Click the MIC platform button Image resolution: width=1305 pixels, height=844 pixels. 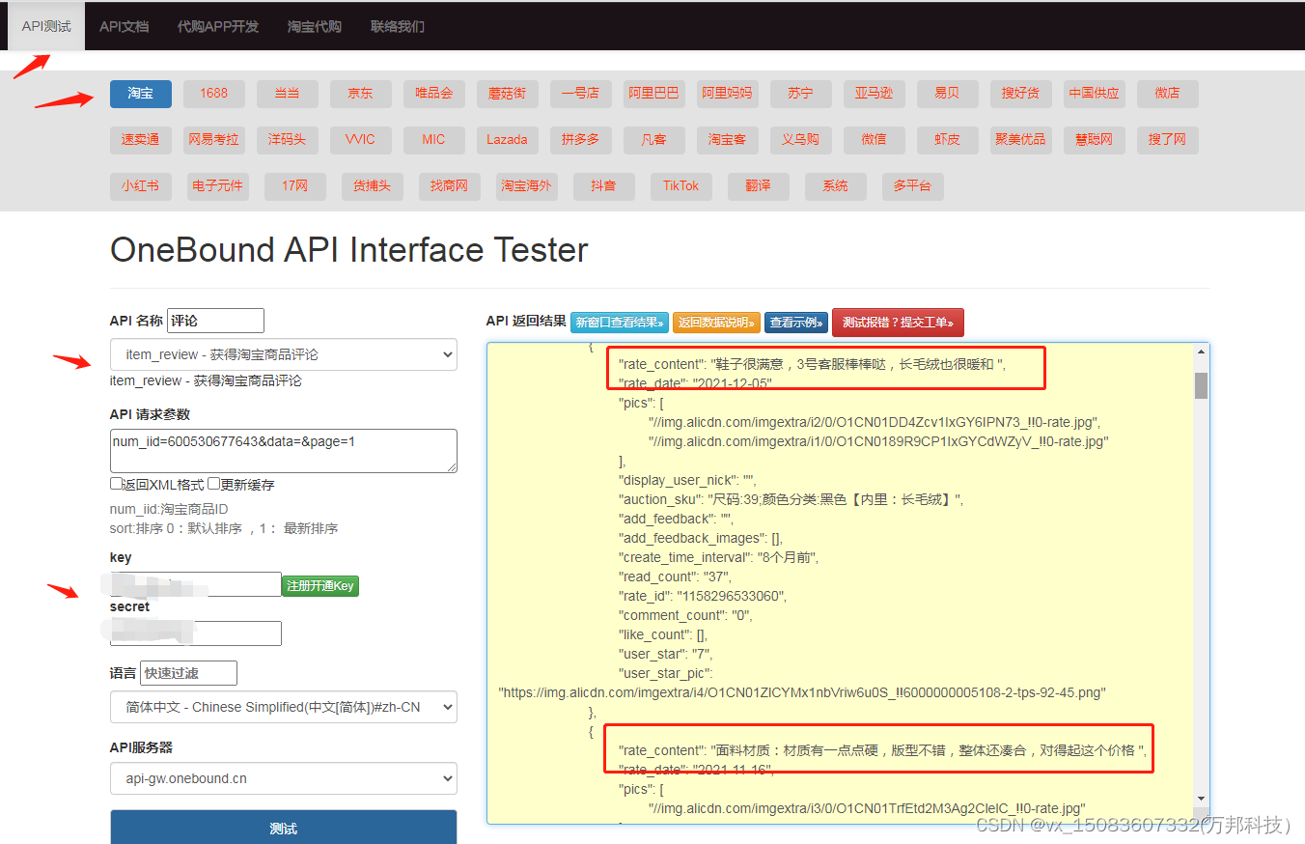point(434,140)
